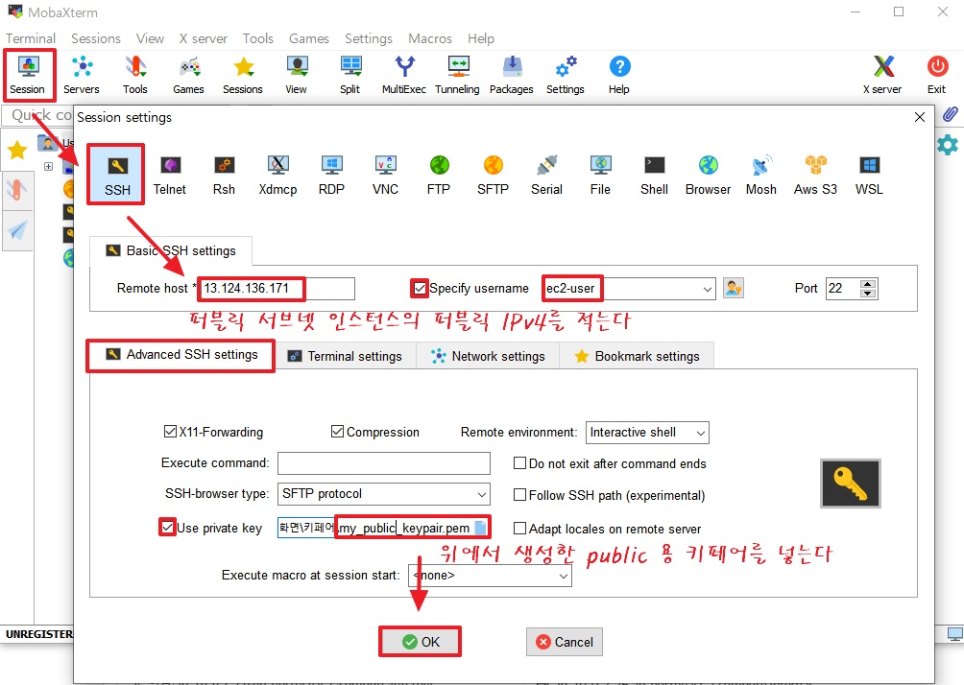Select Shell session type
Image resolution: width=964 pixels, height=685 pixels.
coord(654,176)
